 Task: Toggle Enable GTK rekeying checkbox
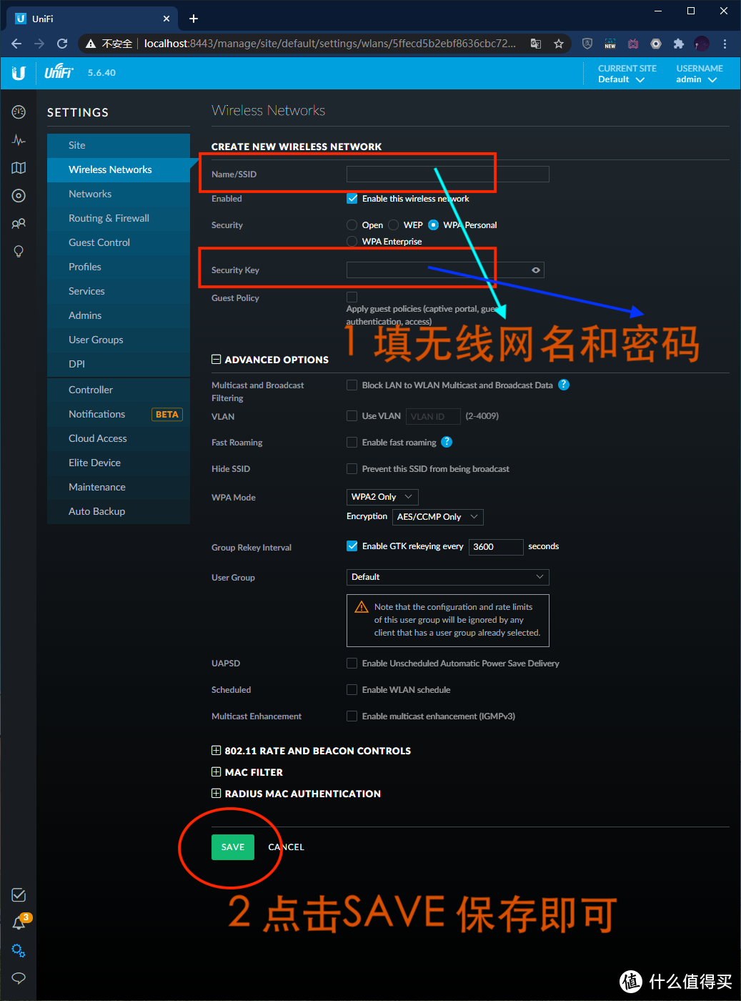pos(352,546)
